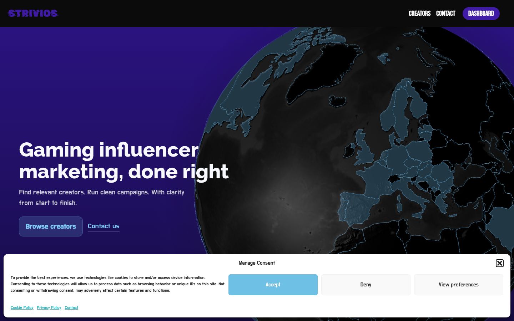
Task: Go to the Dashboard
Action: pyautogui.click(x=481, y=14)
